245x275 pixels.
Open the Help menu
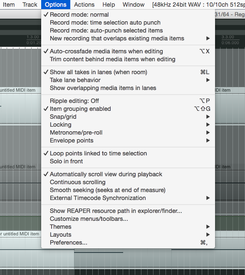click(x=109, y=5)
